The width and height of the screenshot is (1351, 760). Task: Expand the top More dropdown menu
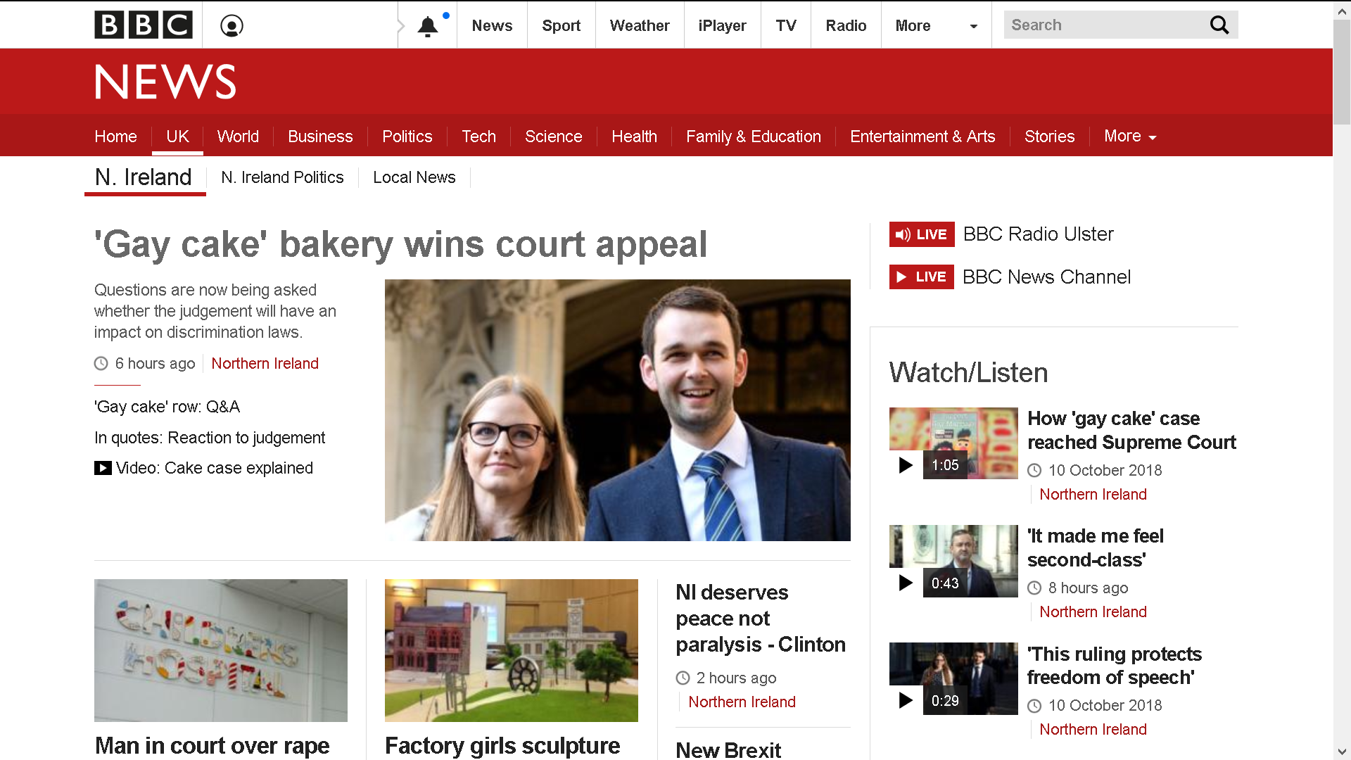coord(936,26)
